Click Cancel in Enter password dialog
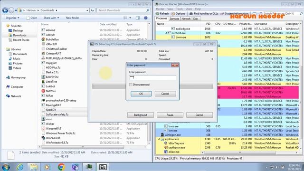The width and height of the screenshot is (304, 171). click(x=165, y=94)
